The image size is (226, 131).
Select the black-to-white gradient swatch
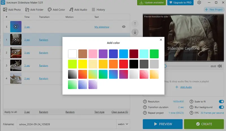click(x=72, y=74)
